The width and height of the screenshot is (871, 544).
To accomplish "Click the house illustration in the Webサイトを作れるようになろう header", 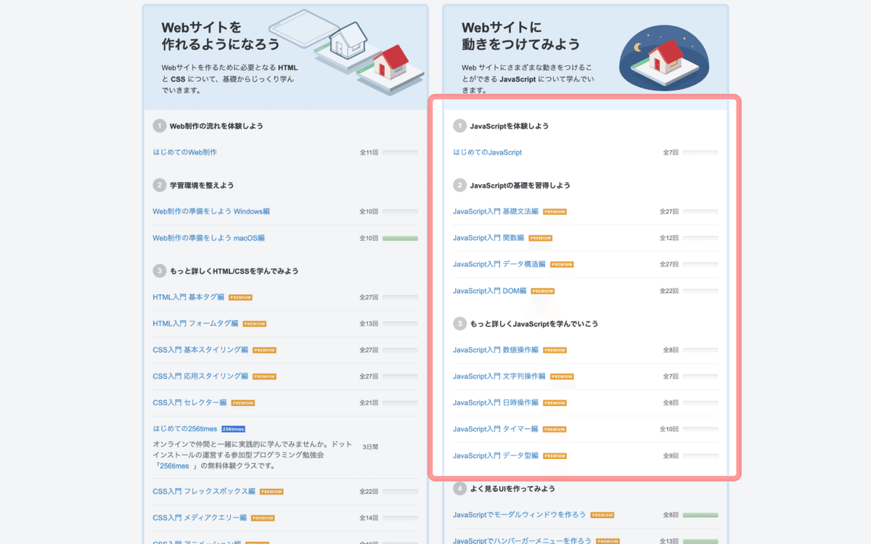I will 348,51.
